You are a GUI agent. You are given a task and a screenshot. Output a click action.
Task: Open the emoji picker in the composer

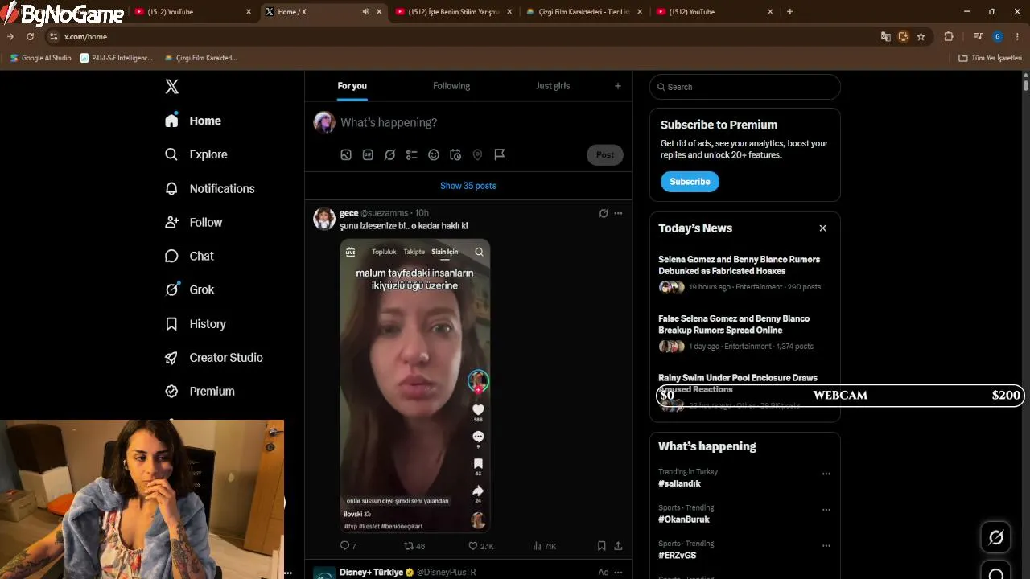tap(434, 154)
